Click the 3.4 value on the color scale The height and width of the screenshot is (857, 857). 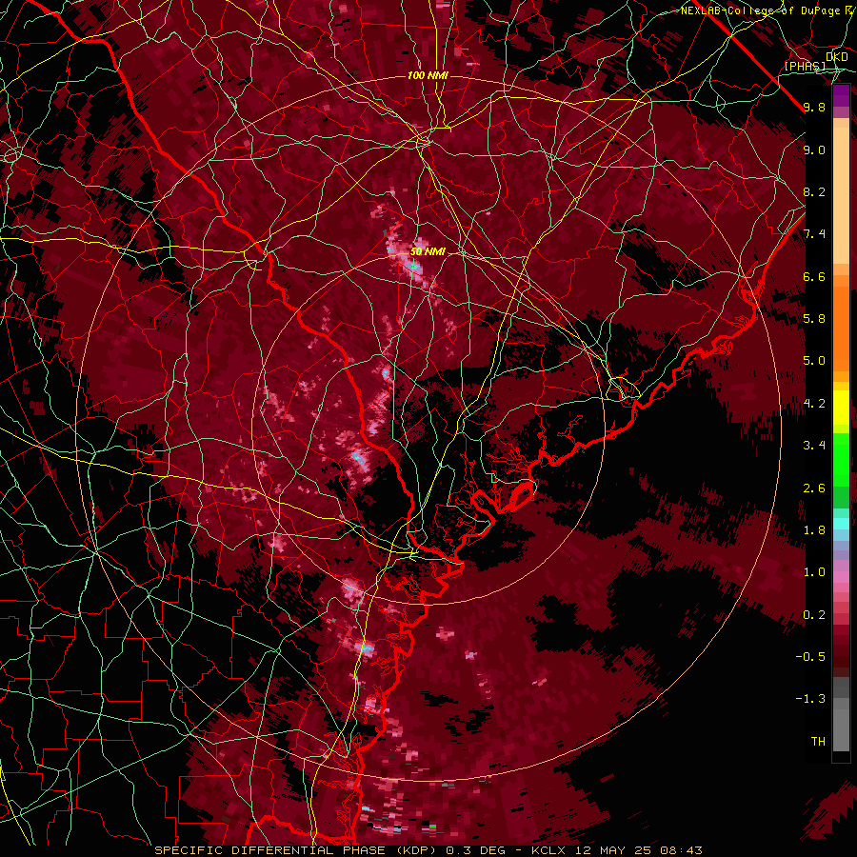coord(814,446)
